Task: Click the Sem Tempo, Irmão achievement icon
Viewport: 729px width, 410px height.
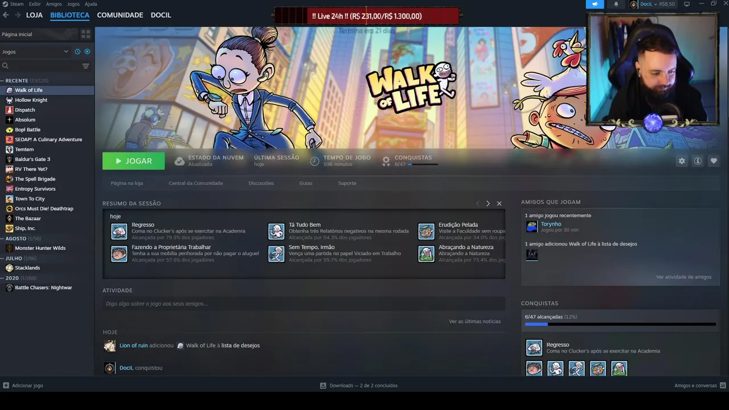Action: tap(276, 254)
